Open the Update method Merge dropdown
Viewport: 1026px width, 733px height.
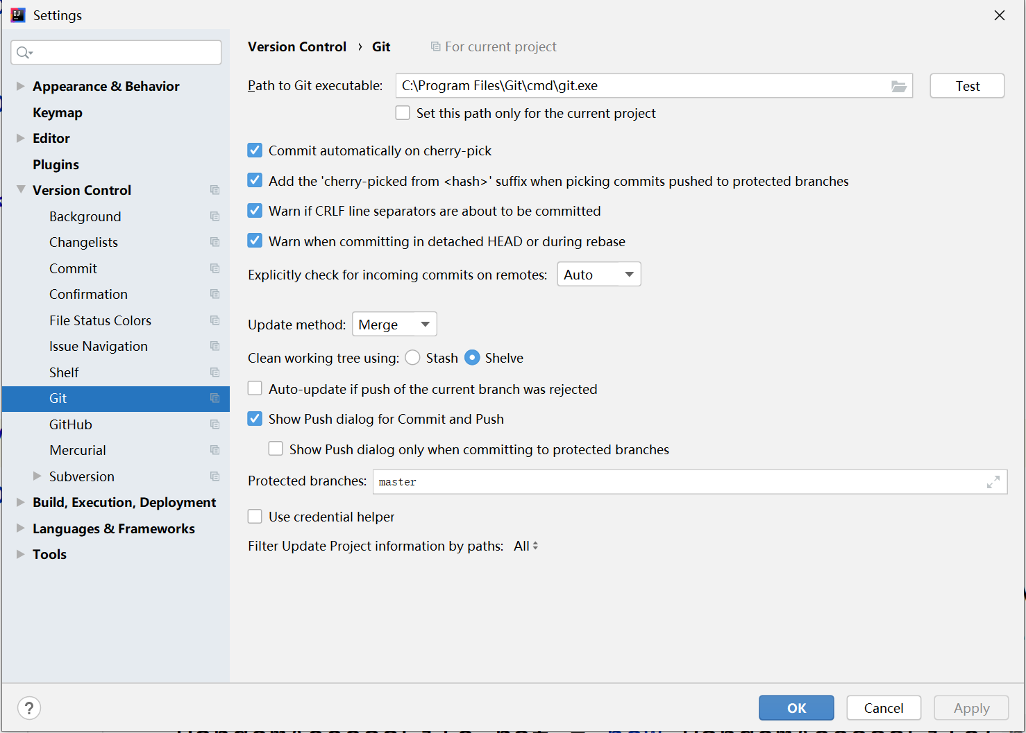point(394,325)
